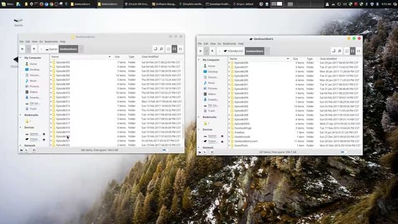Expand the Episode322 folder row

[51, 145]
